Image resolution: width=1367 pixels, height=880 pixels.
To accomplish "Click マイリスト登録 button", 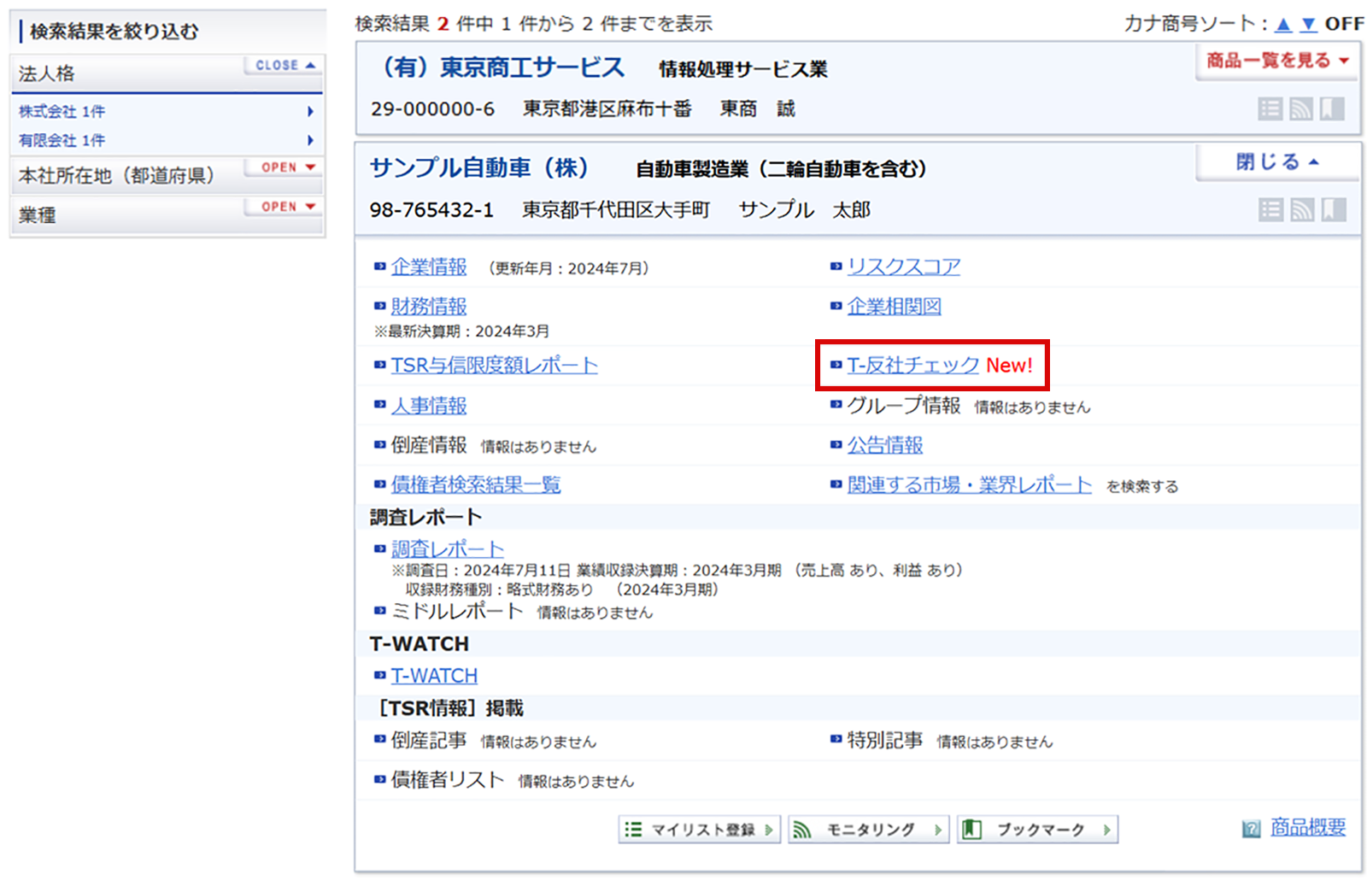I will pyautogui.click(x=700, y=830).
